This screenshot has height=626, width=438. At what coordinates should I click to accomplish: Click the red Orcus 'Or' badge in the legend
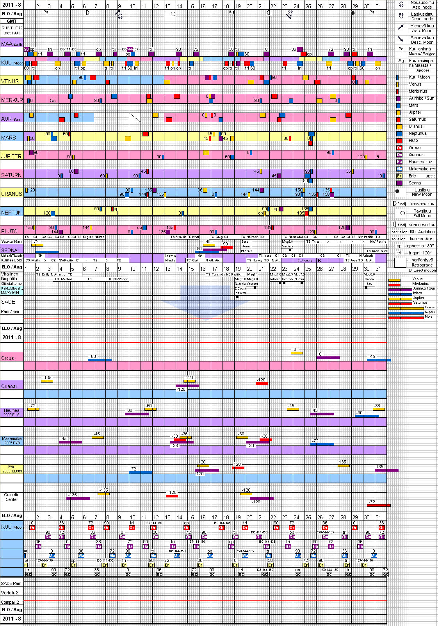[399, 148]
